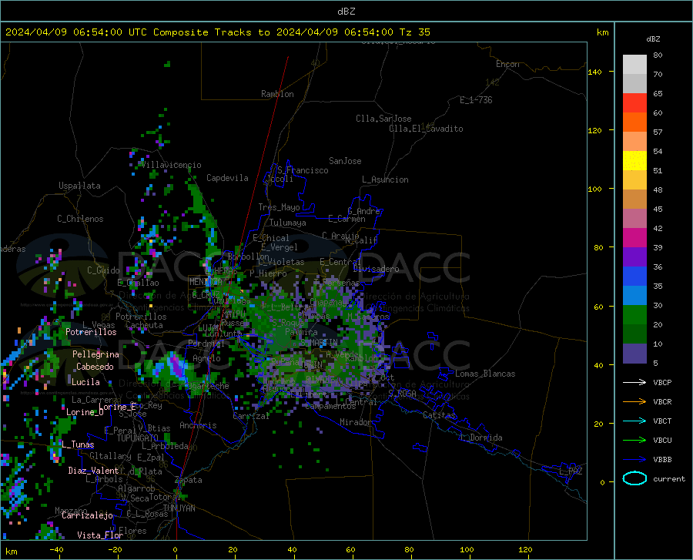The image size is (693, 560).
Task: Click the 'C_Chilenos' map label
Action: click(80, 219)
